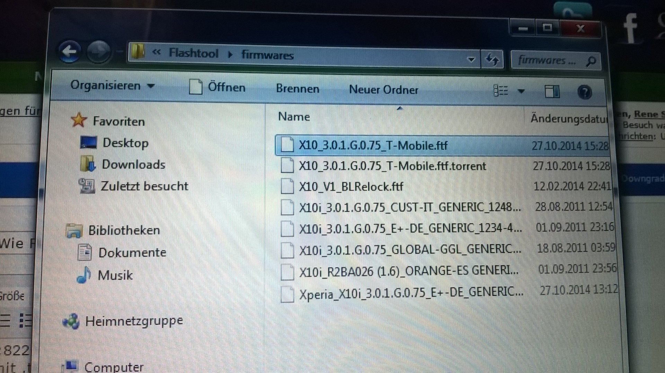This screenshot has height=373, width=665.
Task: Click the Neuer Ordner button
Action: tap(383, 90)
